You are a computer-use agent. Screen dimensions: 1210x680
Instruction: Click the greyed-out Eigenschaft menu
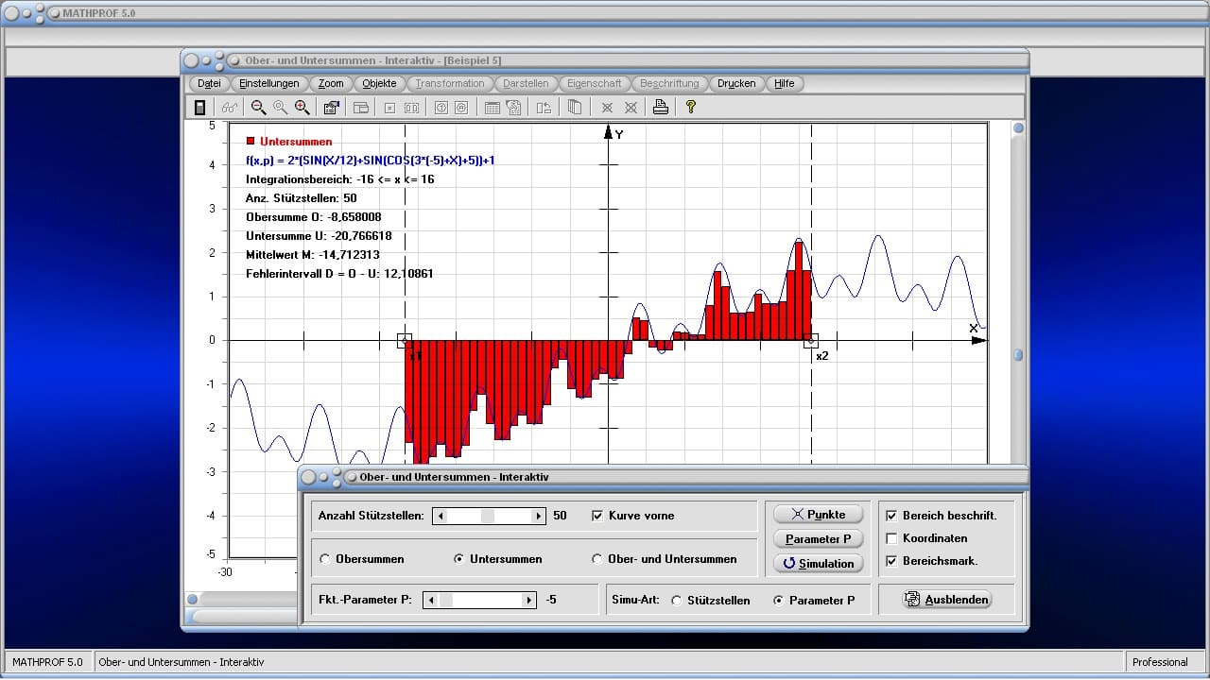595,83
